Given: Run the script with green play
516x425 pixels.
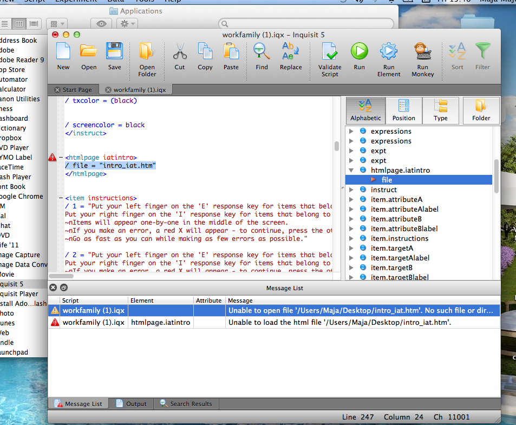Looking at the screenshot, I should [x=360, y=56].
